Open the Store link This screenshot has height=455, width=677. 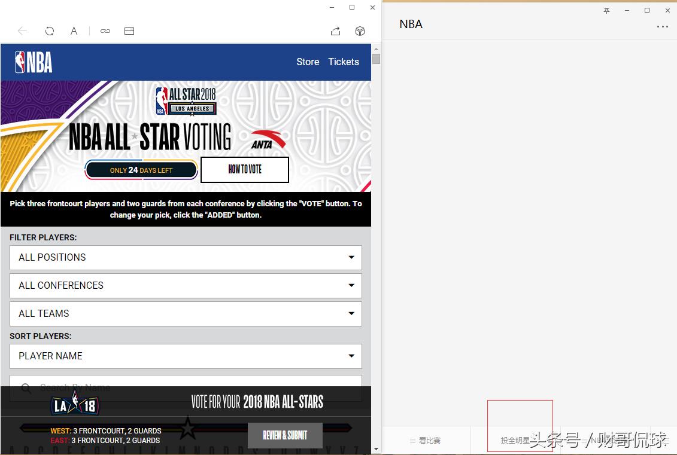point(308,62)
